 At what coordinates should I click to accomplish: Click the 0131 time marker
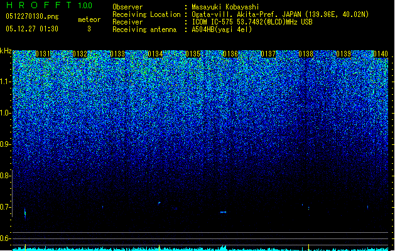[43, 54]
